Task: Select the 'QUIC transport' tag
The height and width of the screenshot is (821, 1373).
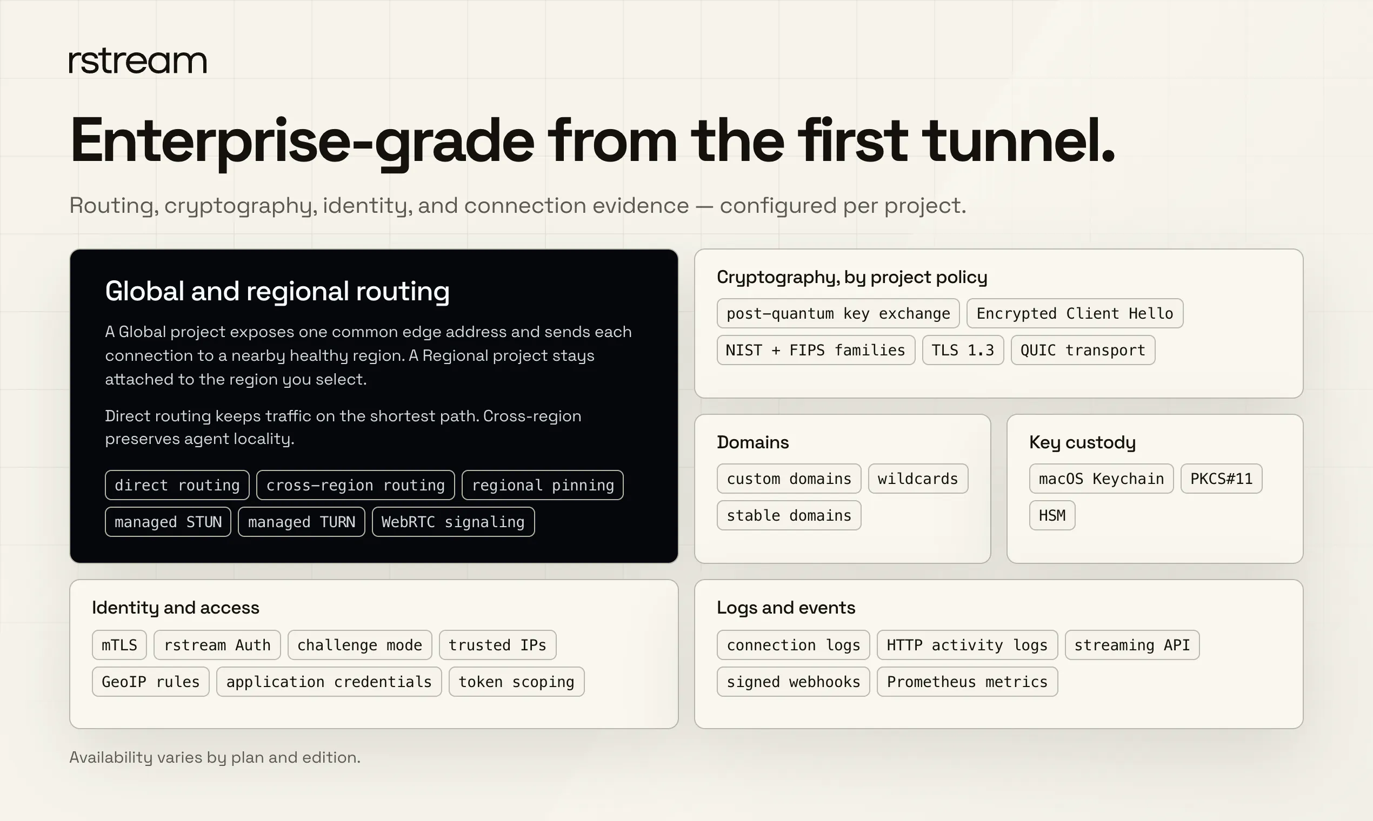Action: click(1083, 350)
